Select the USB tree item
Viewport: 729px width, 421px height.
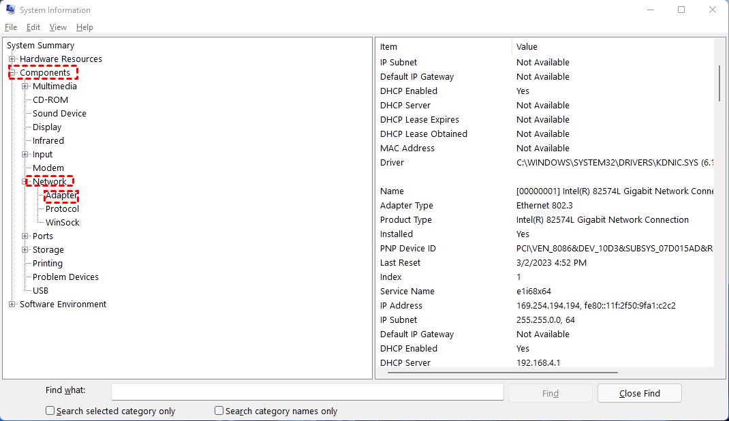[x=40, y=290]
